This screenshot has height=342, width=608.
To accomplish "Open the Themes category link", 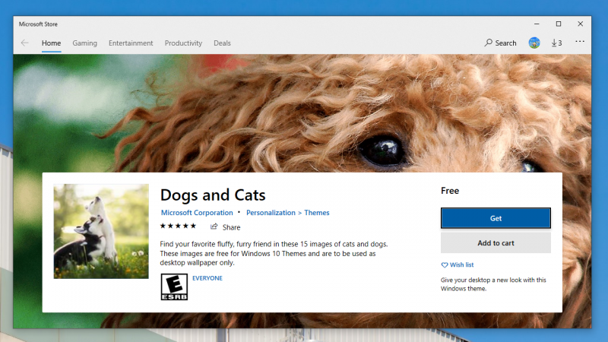I will click(317, 213).
